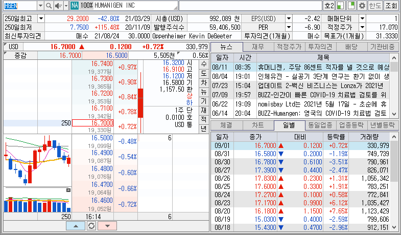Click the 뉴 (news) side button

point(204,92)
